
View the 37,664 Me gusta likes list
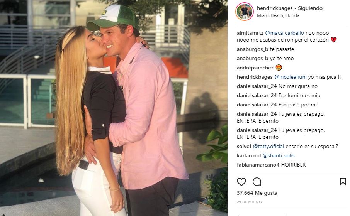pos(257,193)
